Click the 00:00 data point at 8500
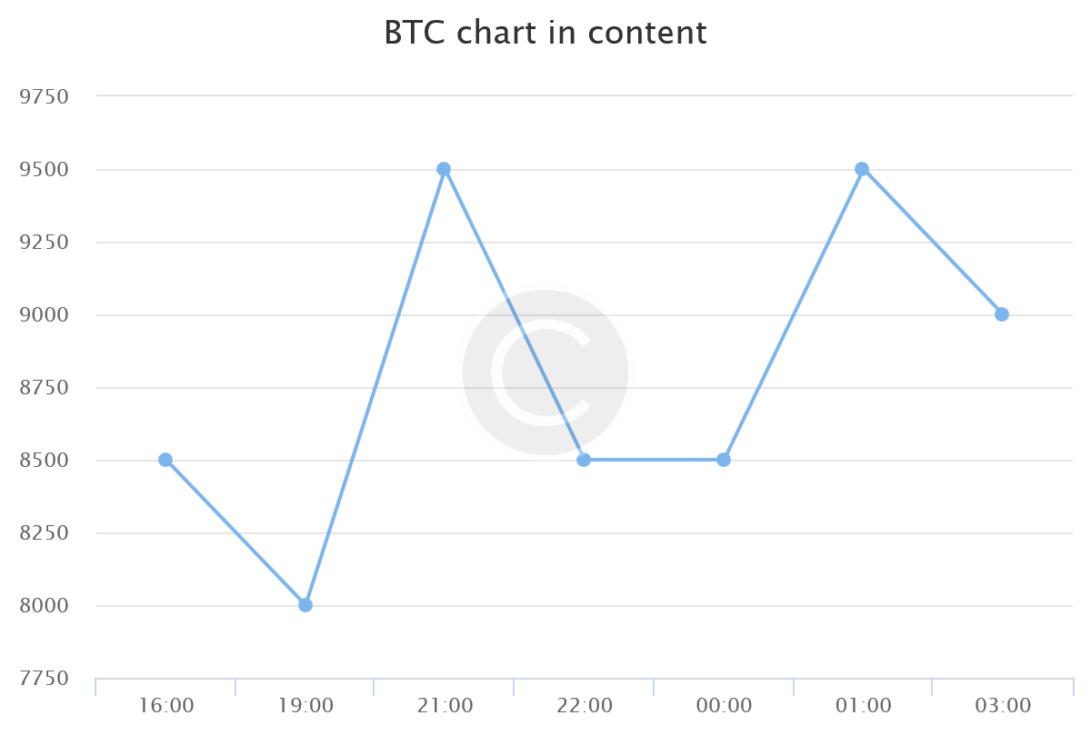Image resolution: width=1091 pixels, height=745 pixels. [724, 460]
